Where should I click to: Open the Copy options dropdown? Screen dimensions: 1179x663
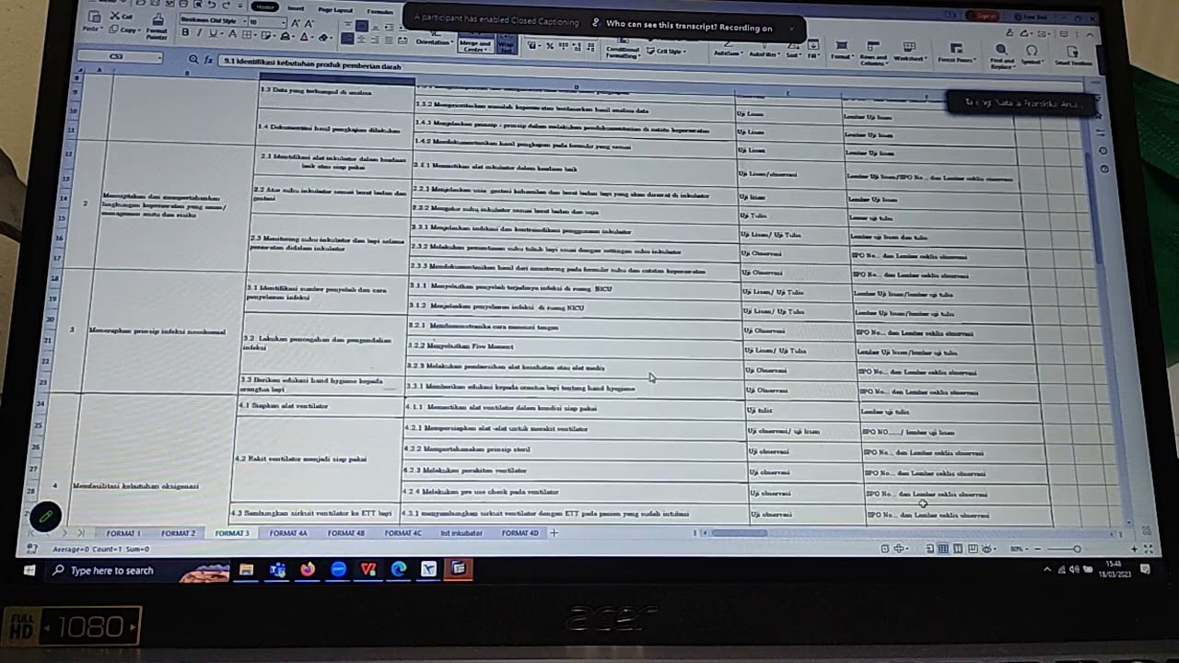140,30
